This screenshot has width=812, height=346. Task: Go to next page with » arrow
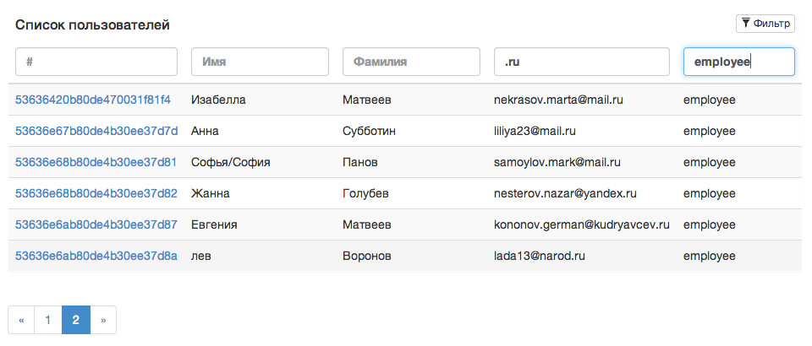pyautogui.click(x=103, y=320)
